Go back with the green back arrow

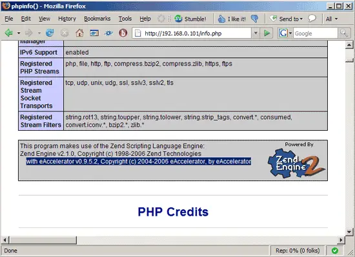[x=9, y=33]
